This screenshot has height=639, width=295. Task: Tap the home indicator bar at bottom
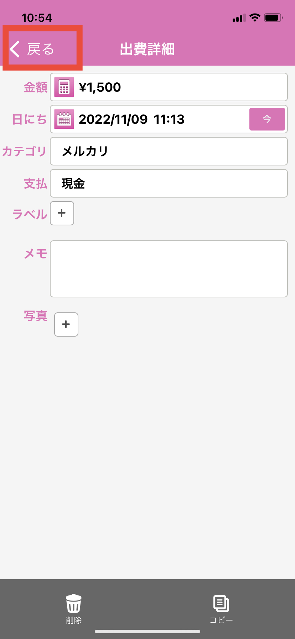click(147, 632)
